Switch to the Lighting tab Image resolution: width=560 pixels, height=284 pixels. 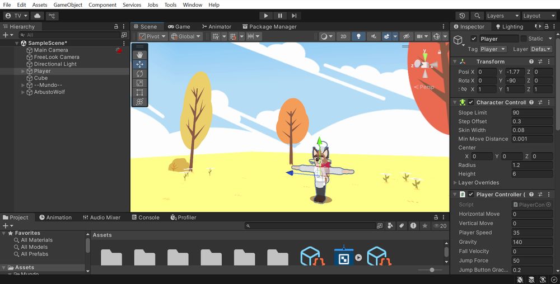[509, 26]
